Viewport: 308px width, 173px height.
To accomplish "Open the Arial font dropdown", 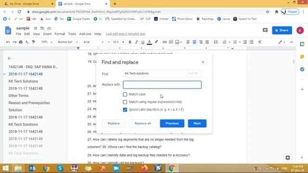I will (93, 42).
